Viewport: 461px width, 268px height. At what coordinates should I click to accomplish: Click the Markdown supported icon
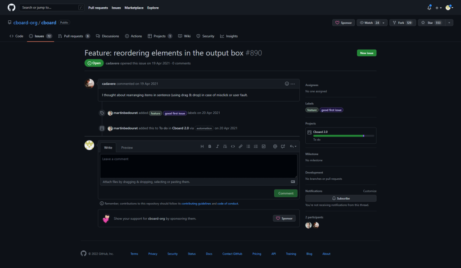pos(293,182)
